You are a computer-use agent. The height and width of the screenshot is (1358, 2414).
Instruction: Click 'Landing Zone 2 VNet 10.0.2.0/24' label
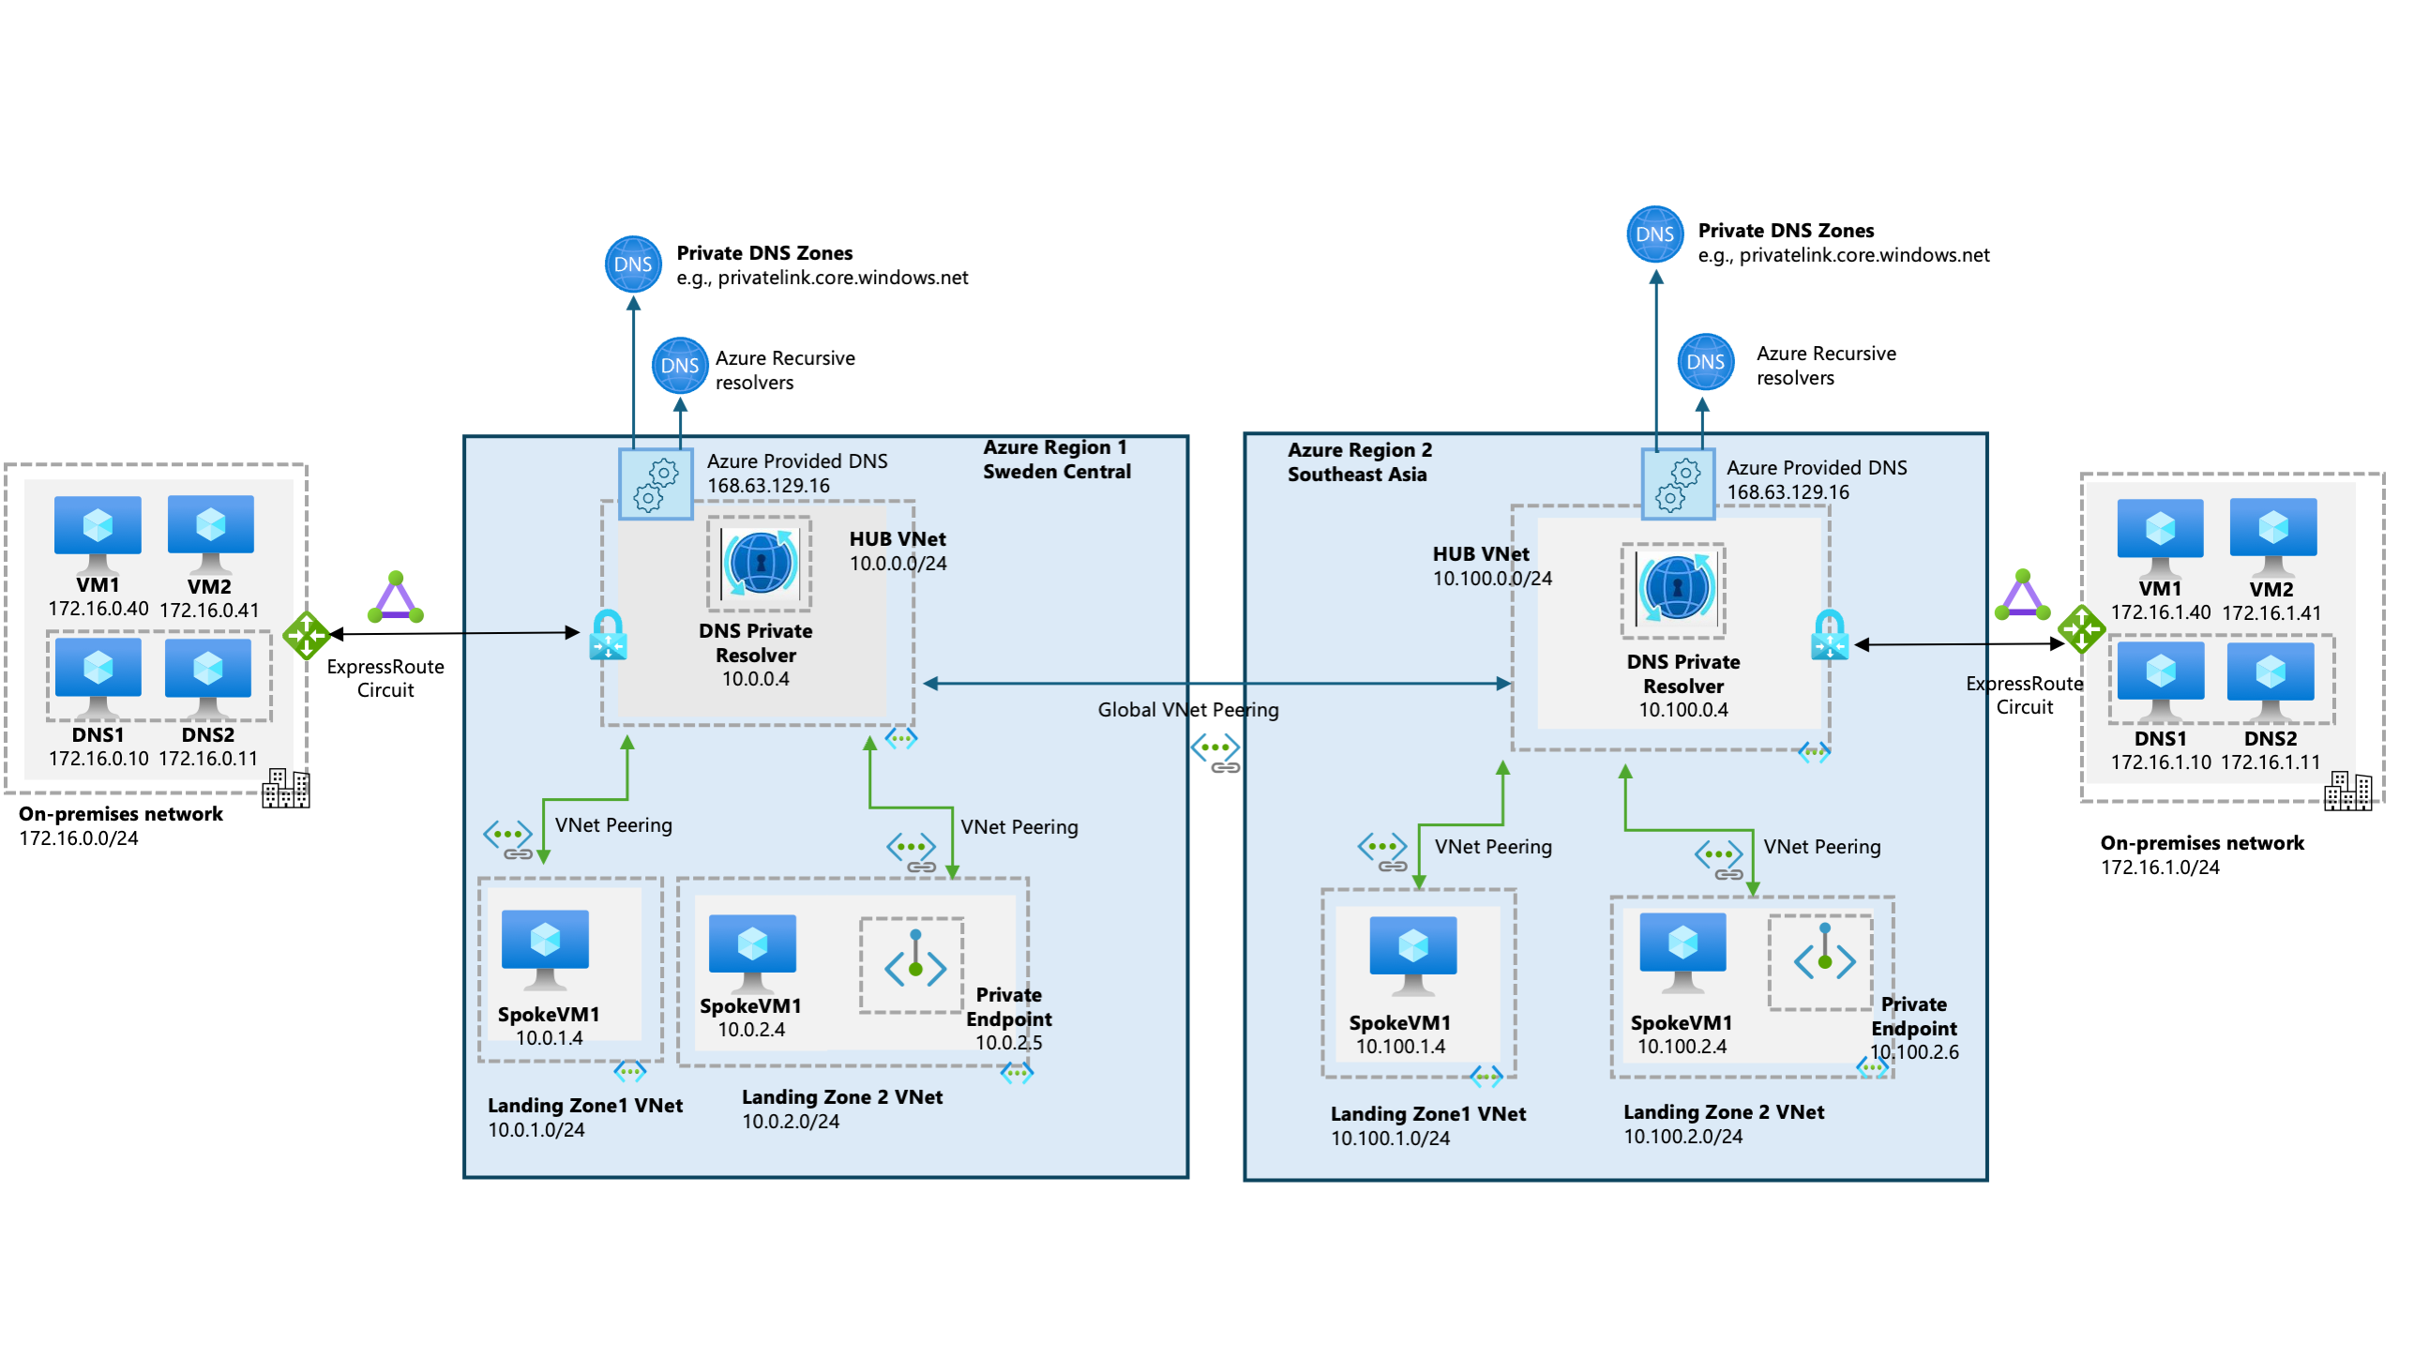[x=842, y=1109]
